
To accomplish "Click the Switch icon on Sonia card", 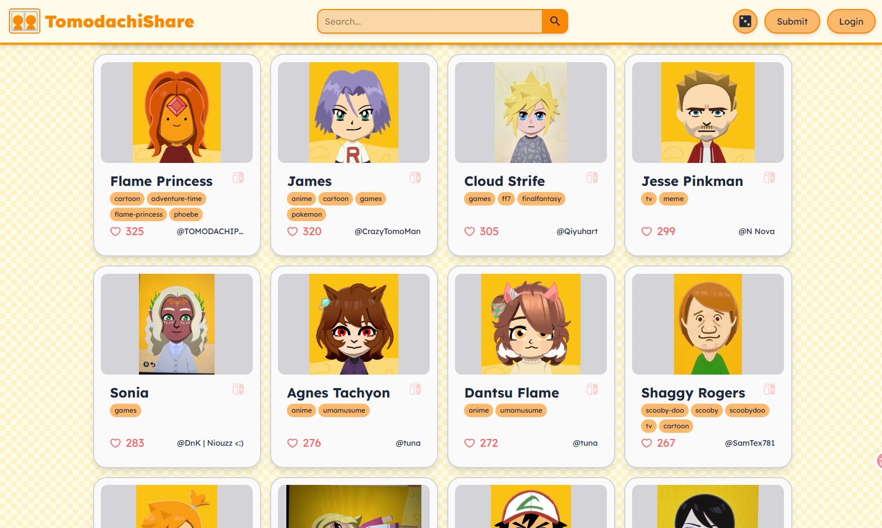I will (238, 389).
